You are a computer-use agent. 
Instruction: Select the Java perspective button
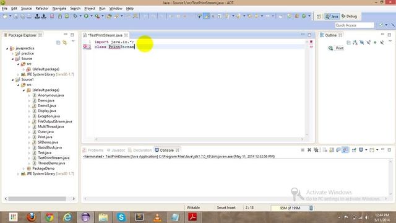332,16
